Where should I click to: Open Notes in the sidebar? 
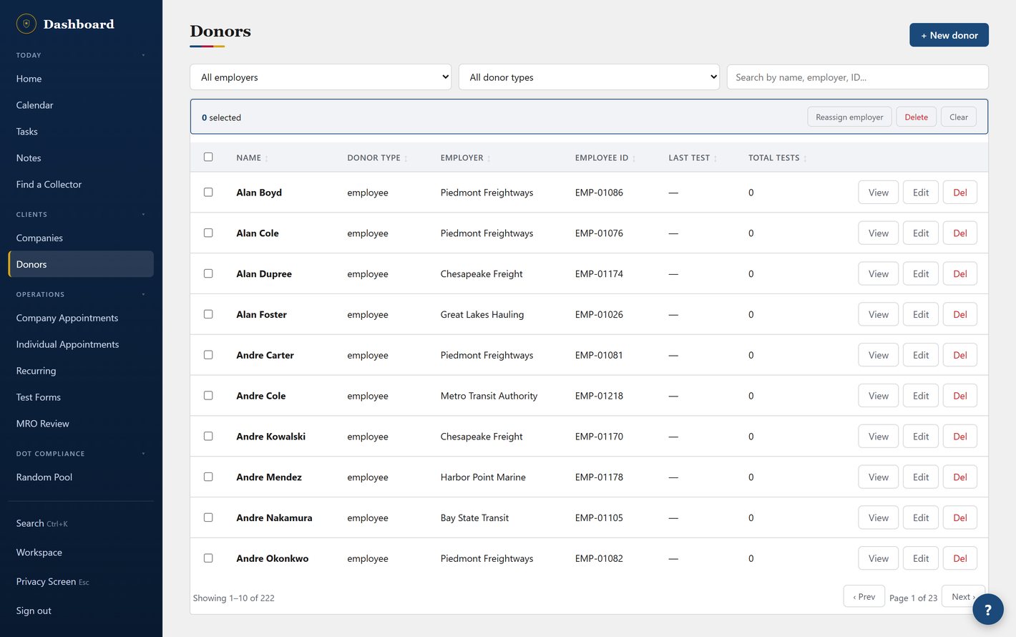tap(81, 158)
